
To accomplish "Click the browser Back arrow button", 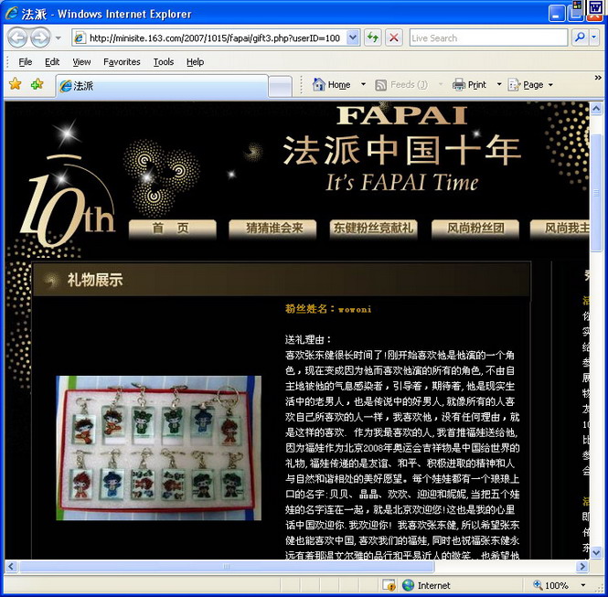I will point(17,37).
